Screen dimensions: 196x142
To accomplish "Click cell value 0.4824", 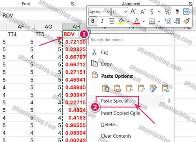I will (x=77, y=110).
